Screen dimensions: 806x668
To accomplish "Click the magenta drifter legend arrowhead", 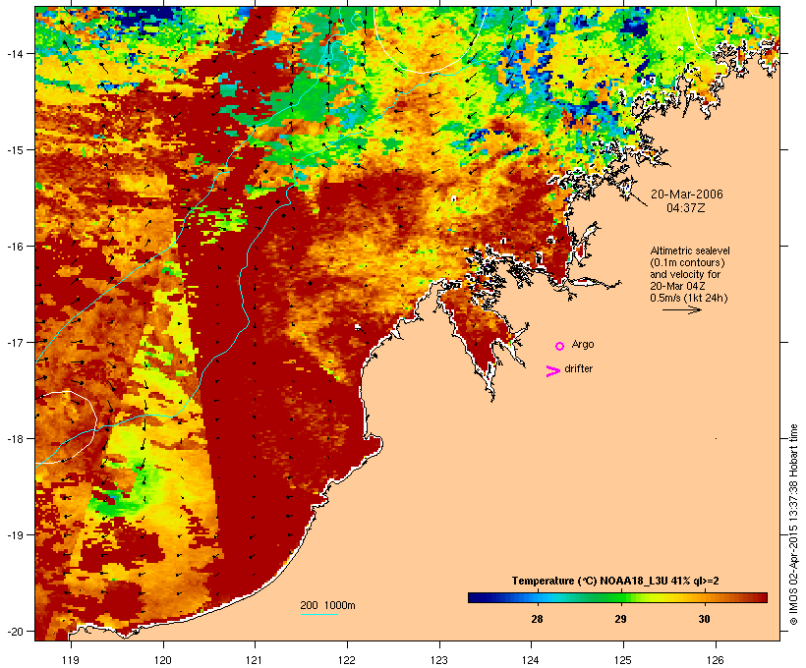I will click(552, 371).
